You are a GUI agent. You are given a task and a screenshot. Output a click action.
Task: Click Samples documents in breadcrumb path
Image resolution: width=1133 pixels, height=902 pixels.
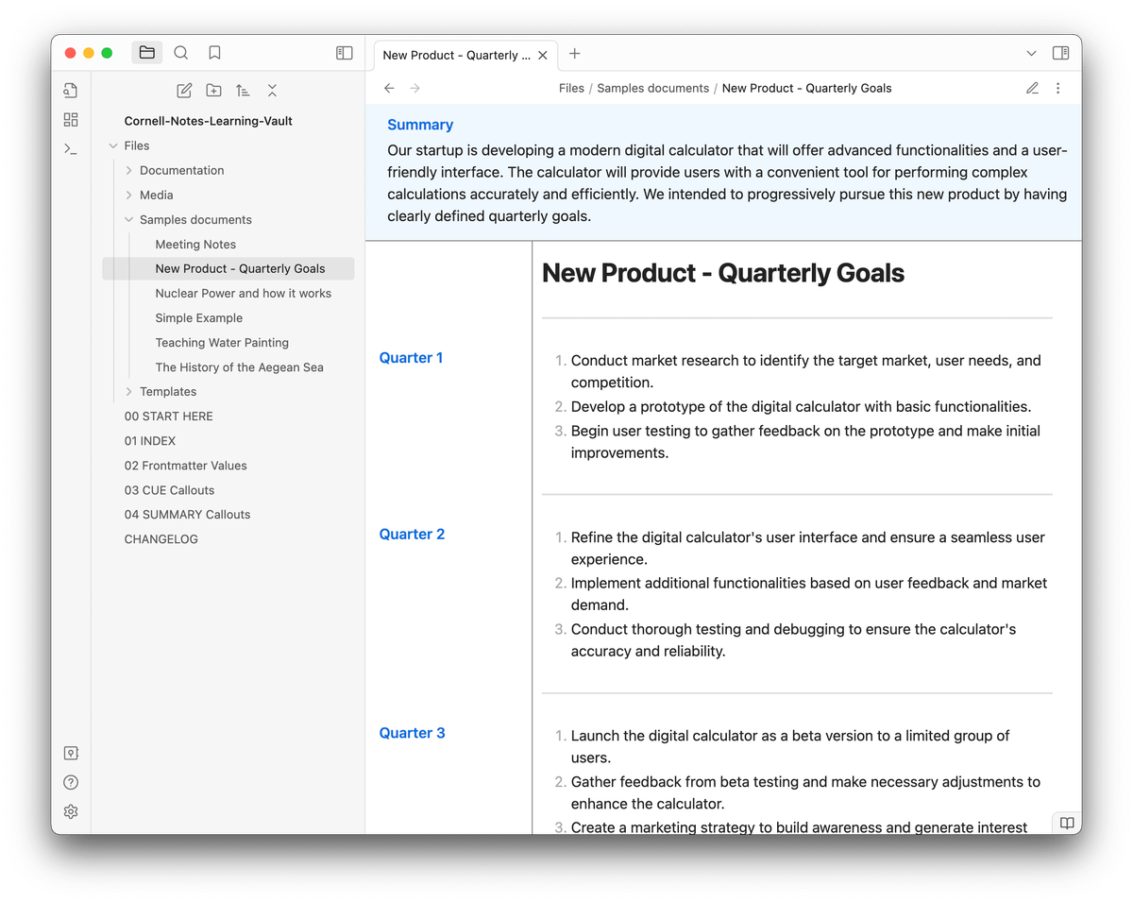(x=652, y=88)
